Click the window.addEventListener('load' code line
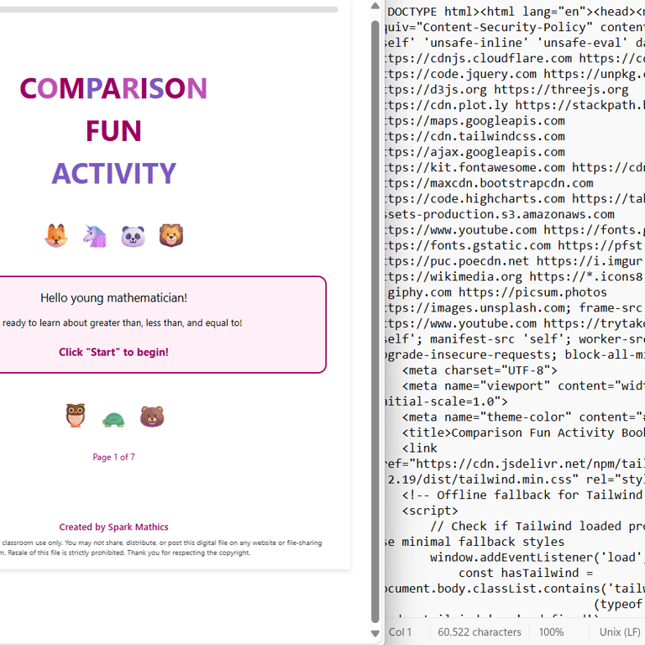This screenshot has height=645, width=645. pyautogui.click(x=537, y=558)
